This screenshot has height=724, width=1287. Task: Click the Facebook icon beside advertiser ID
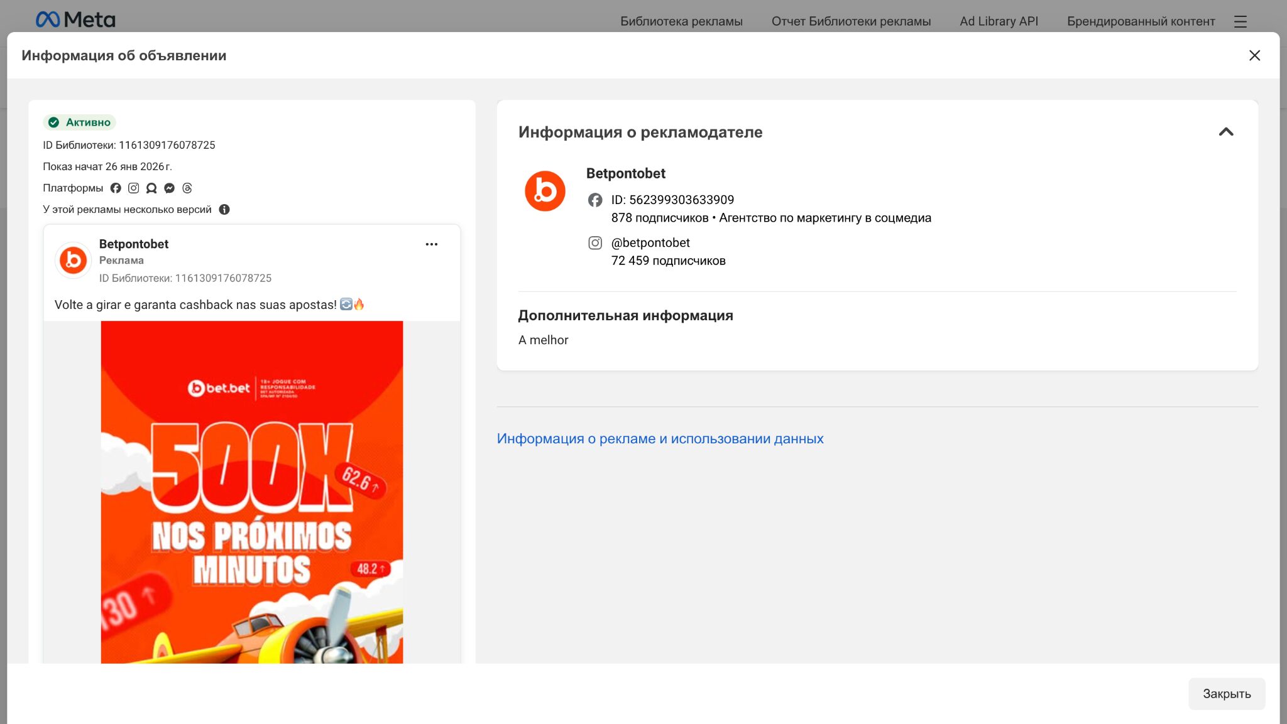(595, 200)
